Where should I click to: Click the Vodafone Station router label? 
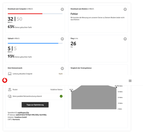pos(56,89)
